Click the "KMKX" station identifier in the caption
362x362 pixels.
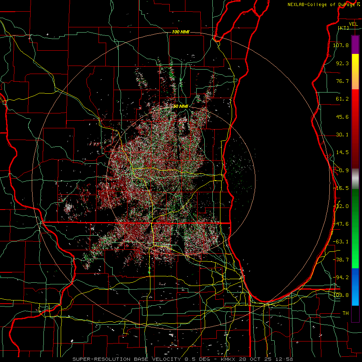click(228, 359)
